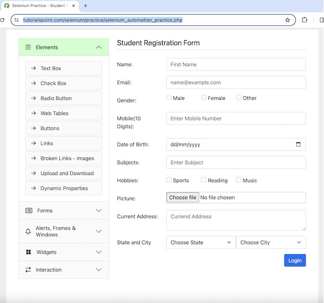The image size is (324, 303).
Task: Open the browser extensions puzzle icon
Action: click(304, 20)
